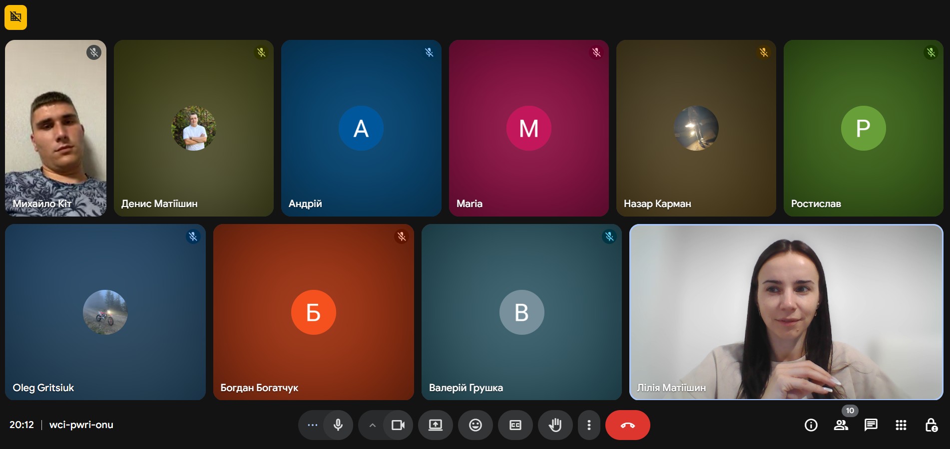Open the participants people panel
Image resolution: width=950 pixels, height=449 pixels.
click(841, 425)
